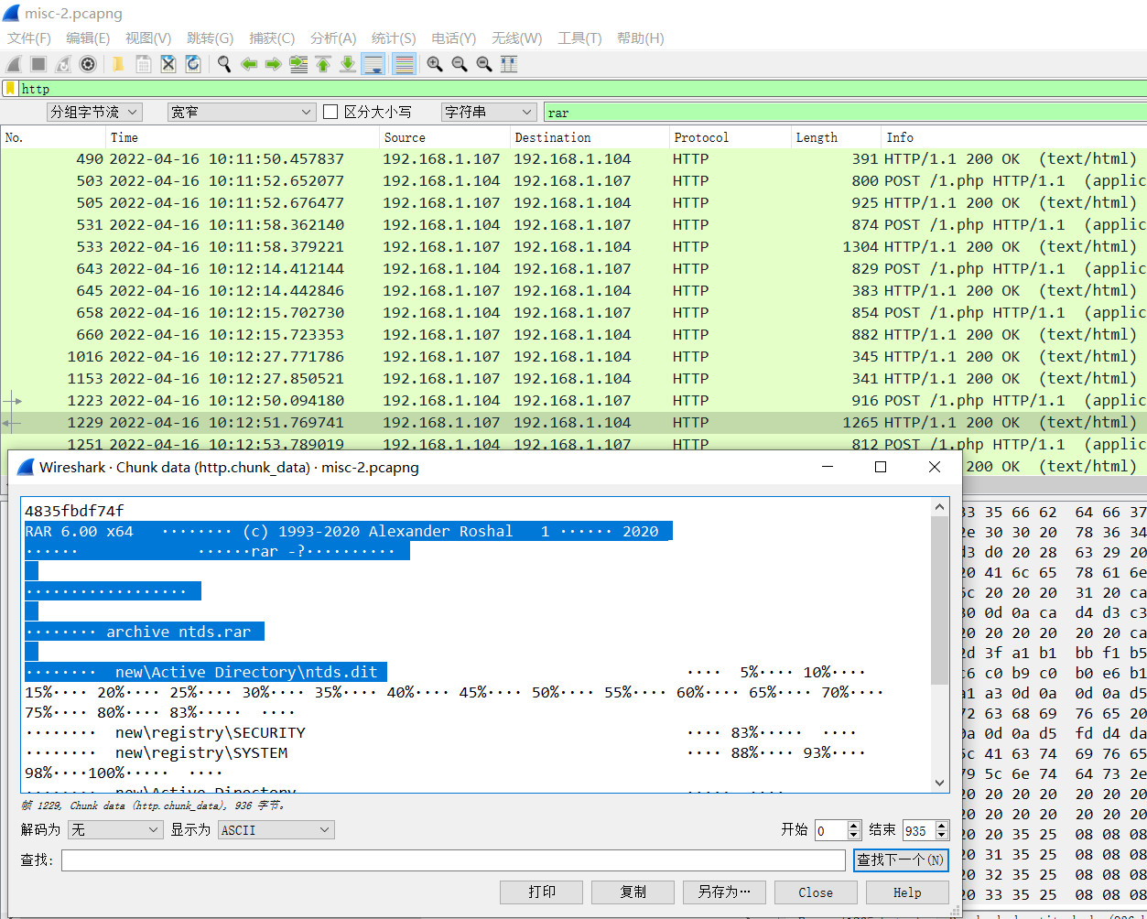Open the 跳转(G) menu
Screen dimensions: 1147x919
[211, 38]
